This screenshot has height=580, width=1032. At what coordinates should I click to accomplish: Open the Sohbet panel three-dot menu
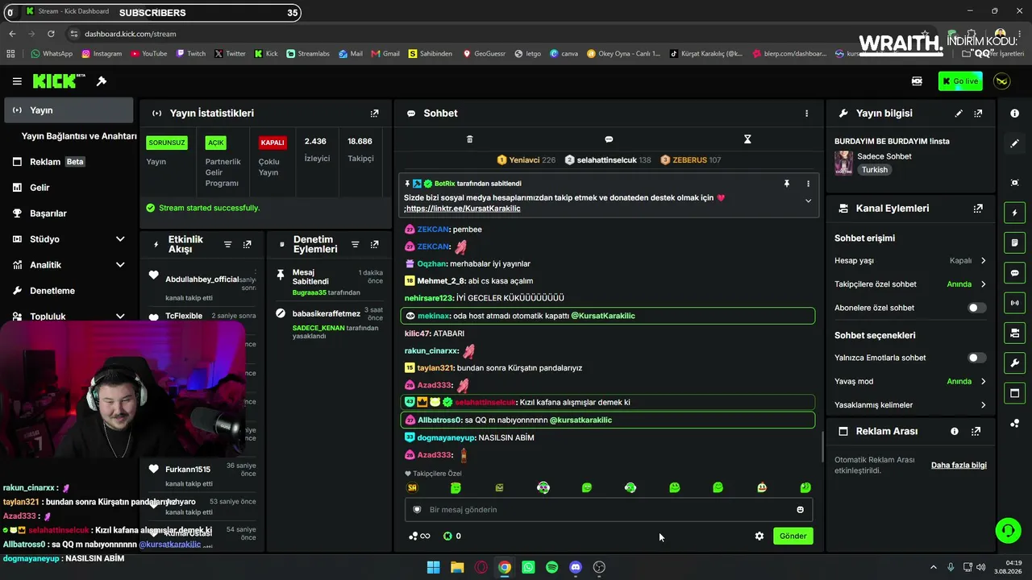(806, 114)
